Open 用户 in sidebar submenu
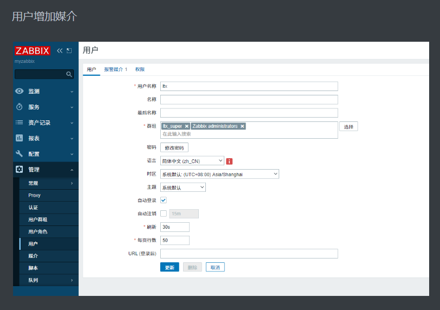The image size is (440, 310). click(x=49, y=244)
